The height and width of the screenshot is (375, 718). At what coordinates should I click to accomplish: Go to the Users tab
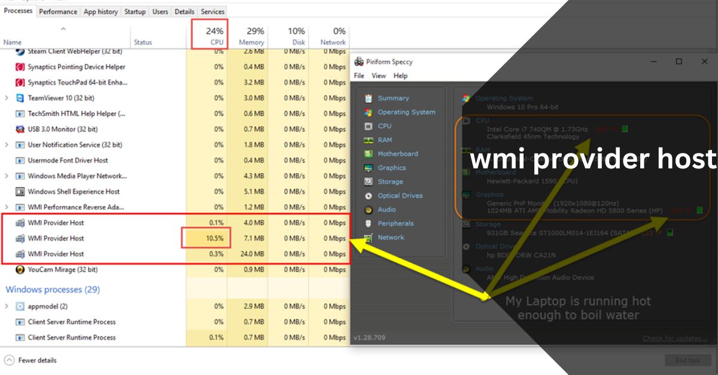point(160,11)
